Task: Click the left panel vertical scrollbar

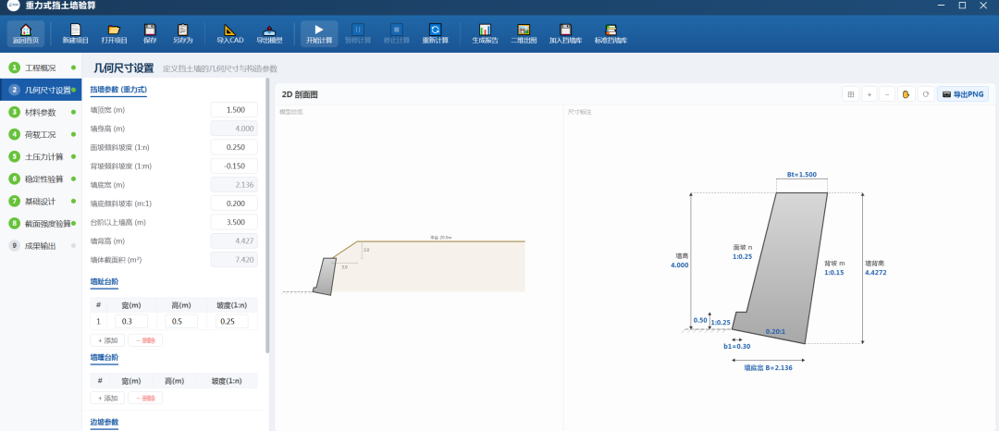Action: coord(267,215)
